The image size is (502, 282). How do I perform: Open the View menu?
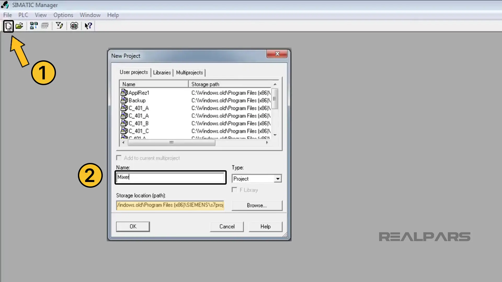pyautogui.click(x=41, y=15)
